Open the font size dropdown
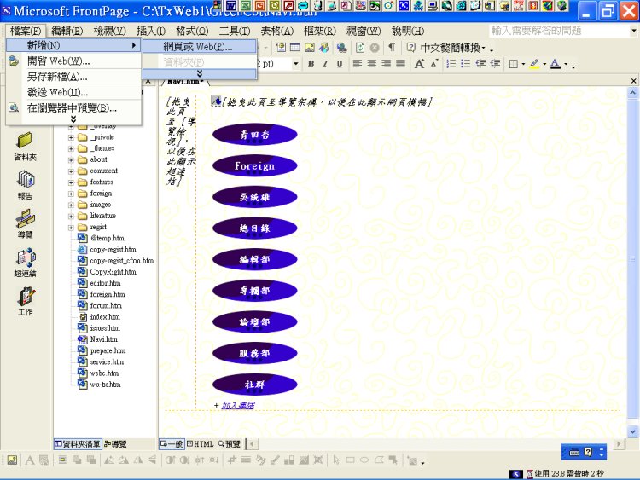 (295, 64)
